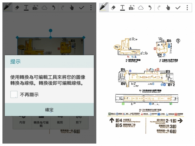
Task: Click the 信義路三段 3出口 text on converted map
Action: tap(167, 126)
